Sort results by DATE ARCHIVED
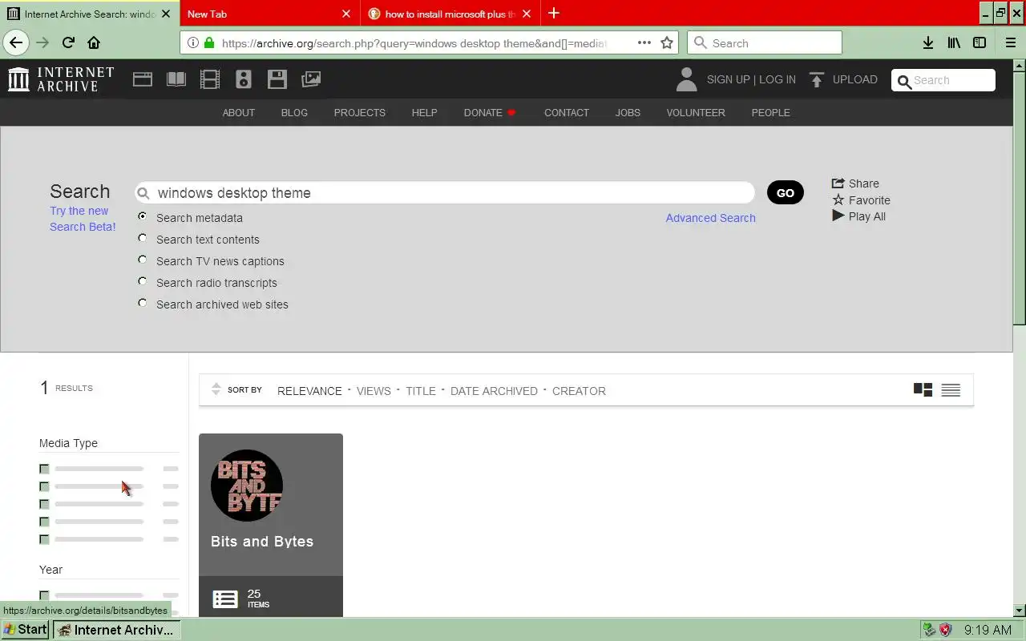Screen dimensions: 1026x641 tap(494, 391)
